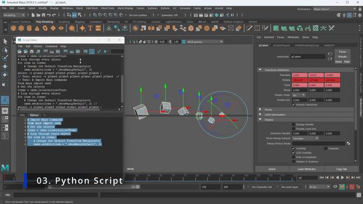This screenshot has height=204, width=363.
Task: Select the Paint selection tool in the toolbox
Action: pos(5,58)
